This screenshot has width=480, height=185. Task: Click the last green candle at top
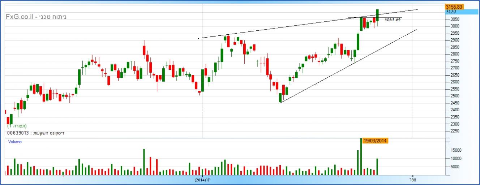point(377,15)
